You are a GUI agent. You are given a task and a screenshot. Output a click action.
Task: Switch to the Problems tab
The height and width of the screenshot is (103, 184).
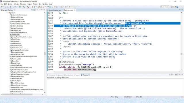(x=51, y=75)
